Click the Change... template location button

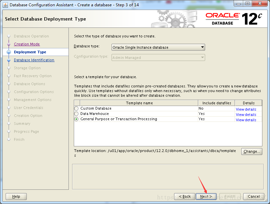click(251, 151)
